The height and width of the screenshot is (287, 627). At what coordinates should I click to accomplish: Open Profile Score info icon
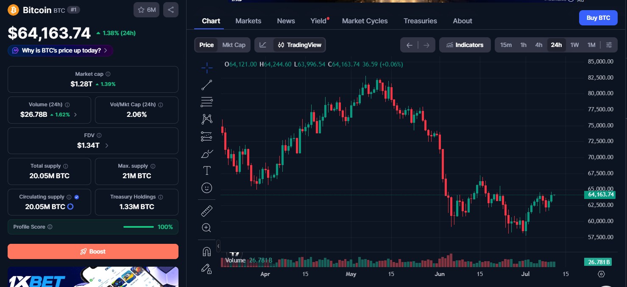tap(50, 227)
